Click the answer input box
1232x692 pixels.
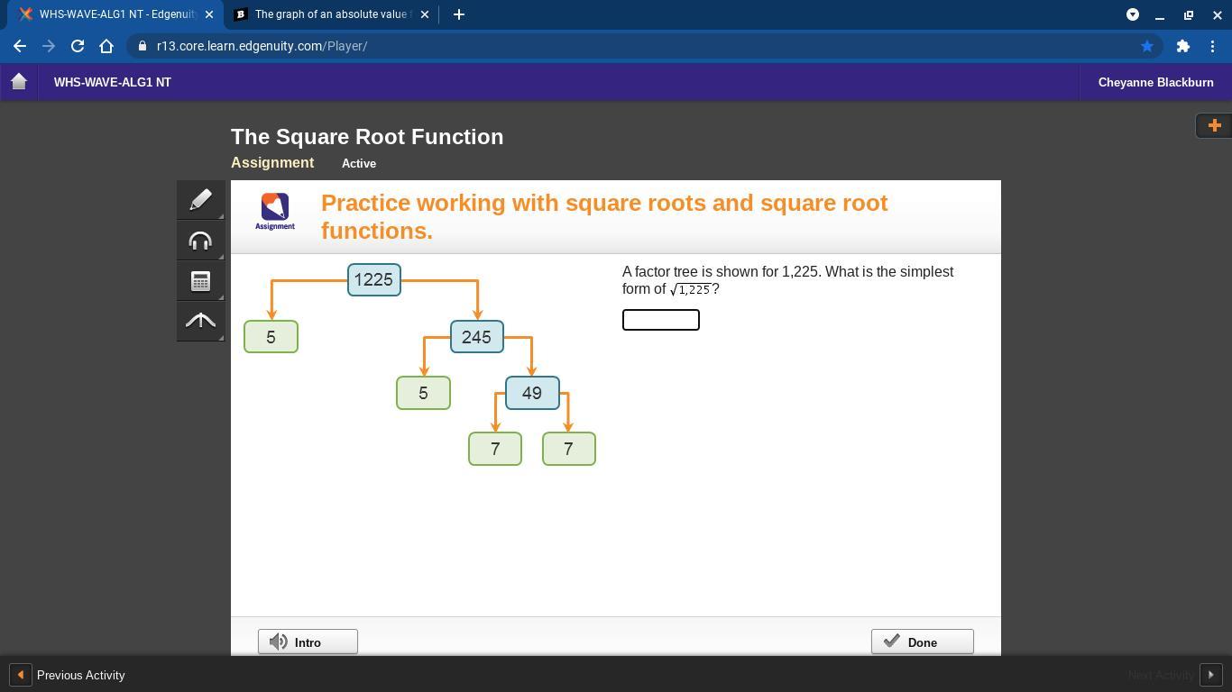(x=661, y=320)
